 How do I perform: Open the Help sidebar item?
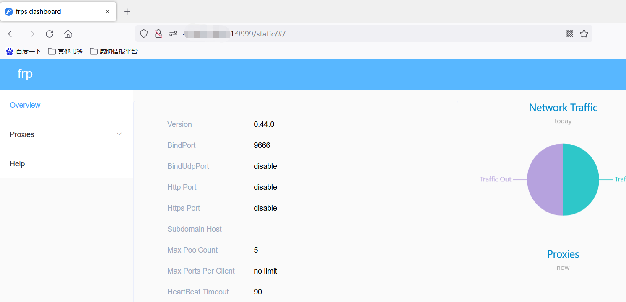(17, 164)
